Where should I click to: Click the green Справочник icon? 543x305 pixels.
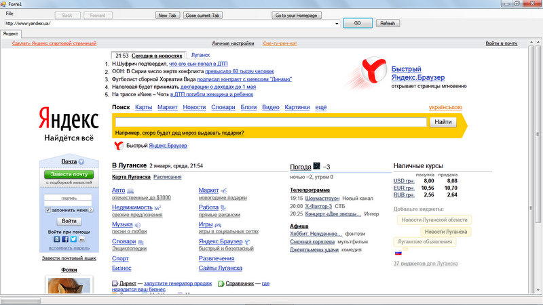pos(221,283)
